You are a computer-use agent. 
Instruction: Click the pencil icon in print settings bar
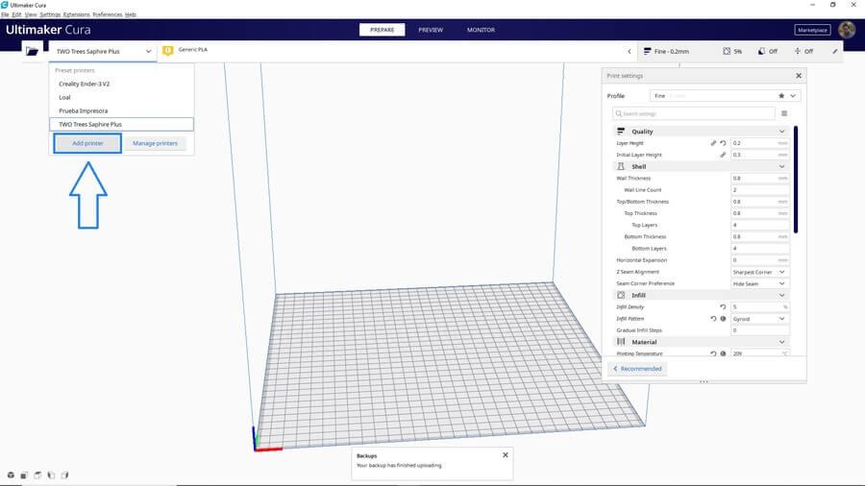click(x=834, y=51)
